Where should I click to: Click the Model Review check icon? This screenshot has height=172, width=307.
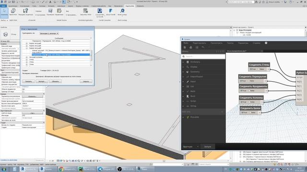(x=50, y=11)
